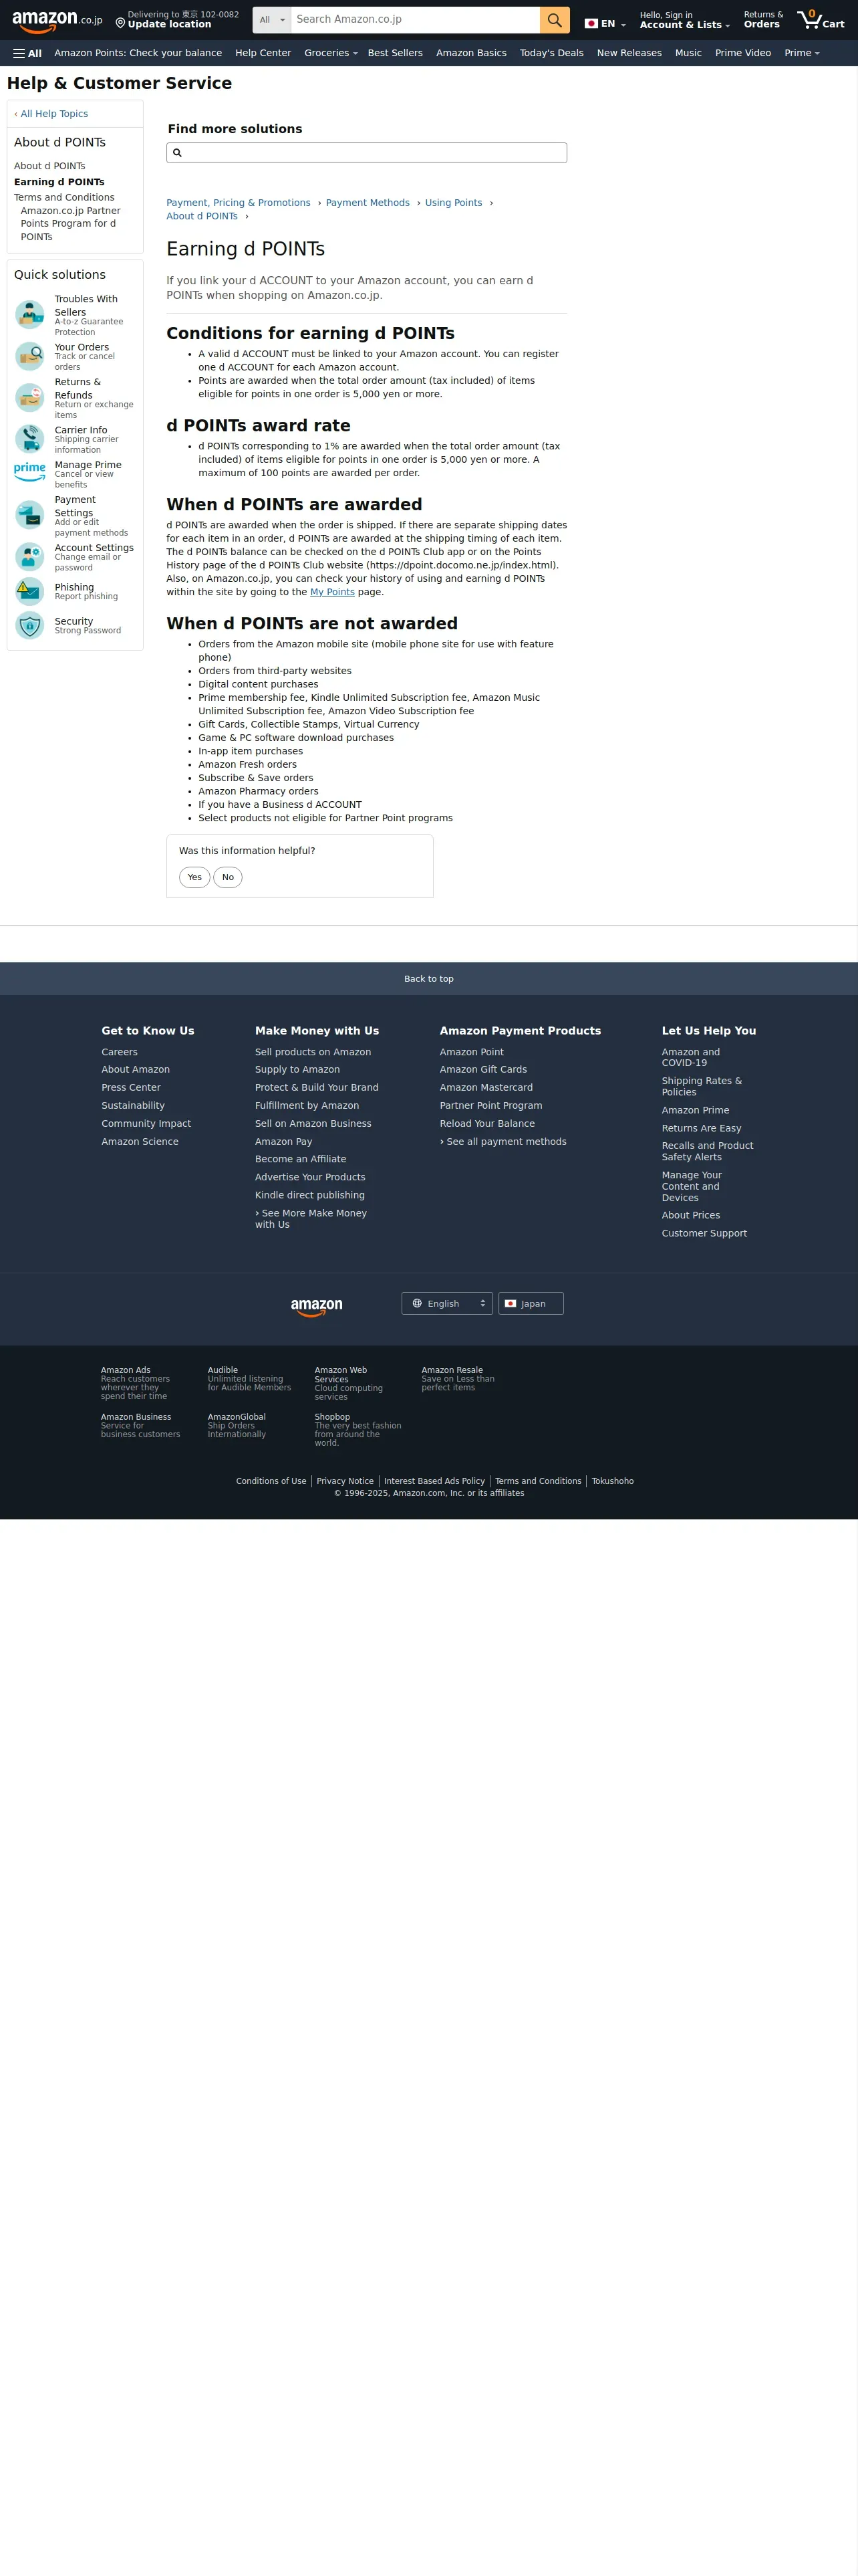Click Using Points breadcrumb

pos(454,203)
